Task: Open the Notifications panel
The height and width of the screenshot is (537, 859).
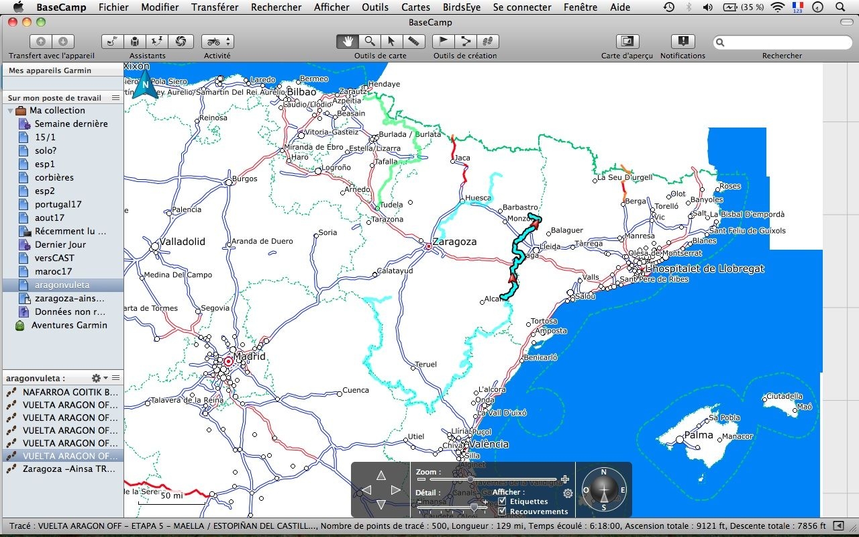Action: (683, 42)
